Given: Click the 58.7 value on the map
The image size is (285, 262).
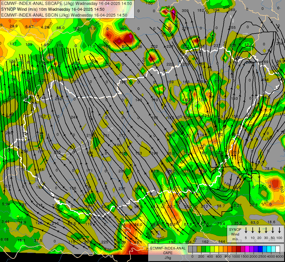Looking at the screenshot, I should pyautogui.click(x=221, y=206).
